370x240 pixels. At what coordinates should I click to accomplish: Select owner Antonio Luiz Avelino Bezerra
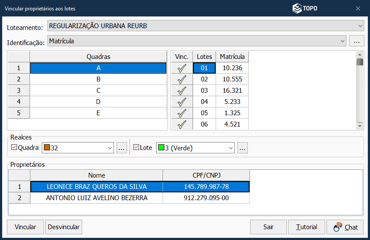(x=97, y=198)
